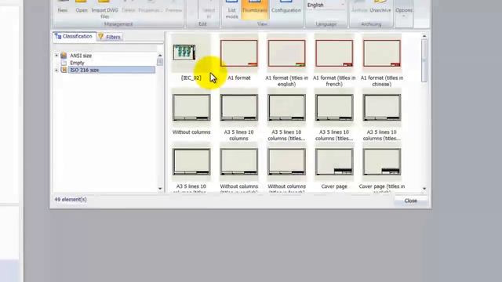Select the ANSI size classification
The image size is (502, 282).
tap(81, 56)
